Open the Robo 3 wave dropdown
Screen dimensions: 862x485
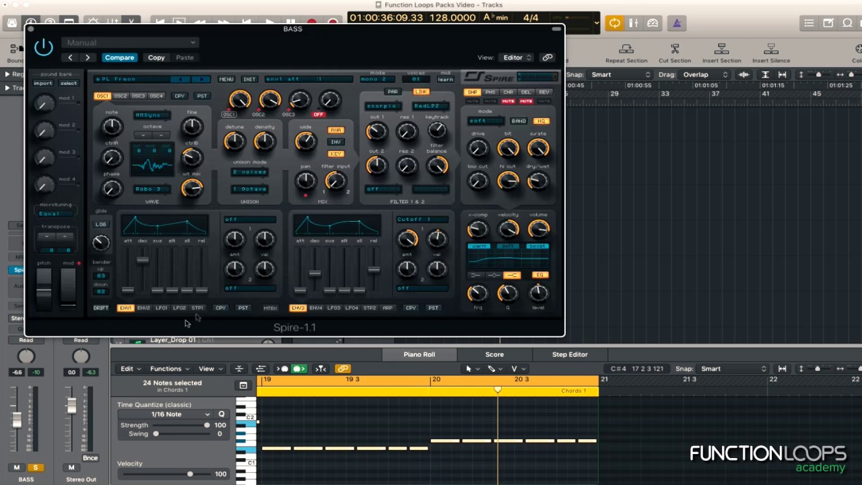pos(152,189)
